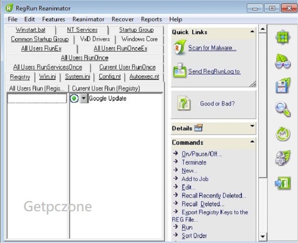Select the Common Startup Group tab
298x243 pixels.
[40, 39]
